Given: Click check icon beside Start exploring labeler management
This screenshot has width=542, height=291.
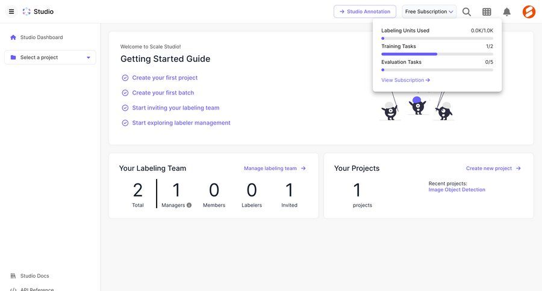Looking at the screenshot, I should pyautogui.click(x=125, y=123).
